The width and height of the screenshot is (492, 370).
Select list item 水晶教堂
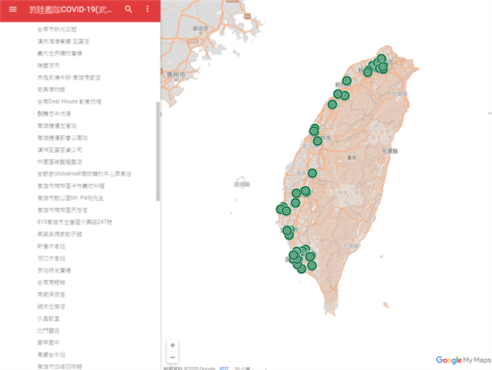[x=48, y=318]
